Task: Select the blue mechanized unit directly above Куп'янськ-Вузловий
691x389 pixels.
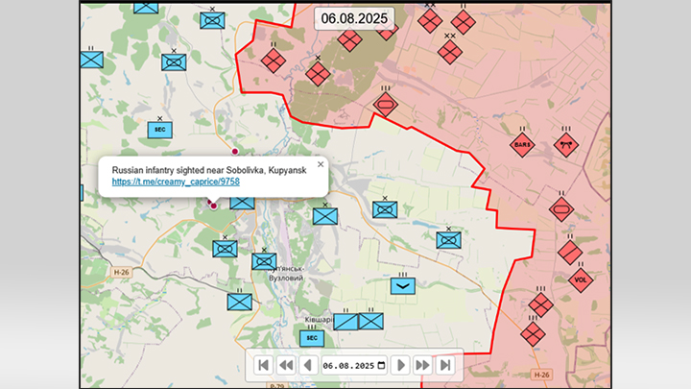Action: [265, 261]
